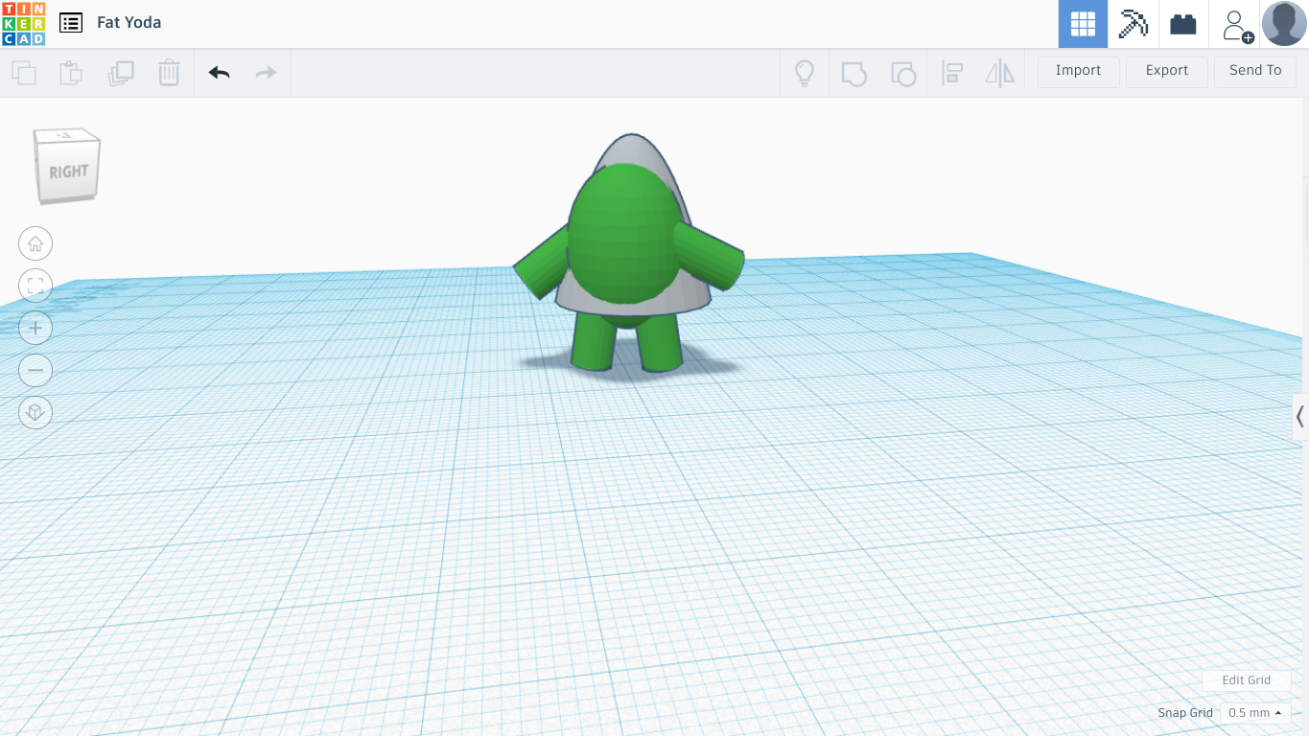Select the green Yoda body shape
1309x736 pixels.
[623, 235]
